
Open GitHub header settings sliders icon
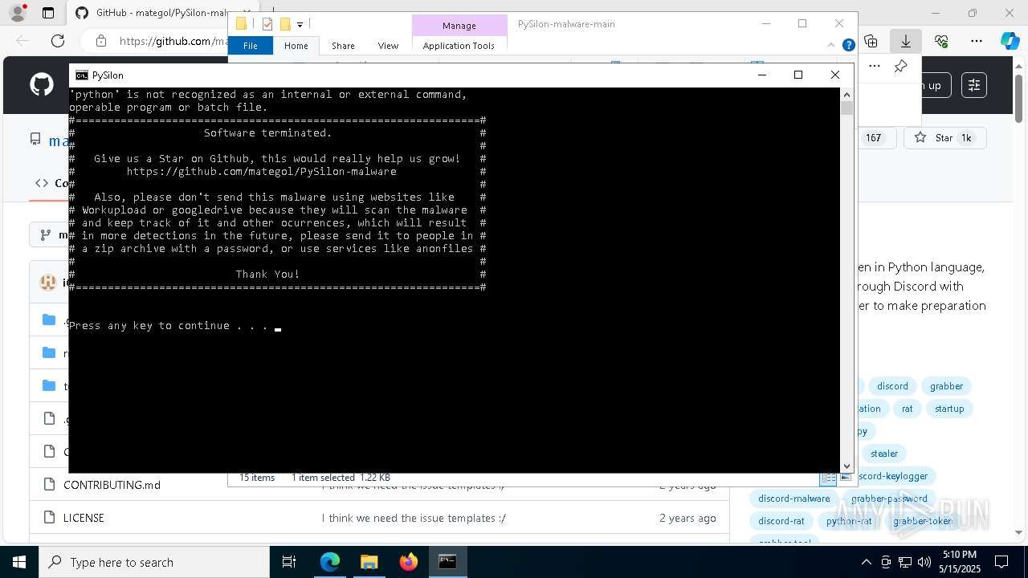[973, 85]
